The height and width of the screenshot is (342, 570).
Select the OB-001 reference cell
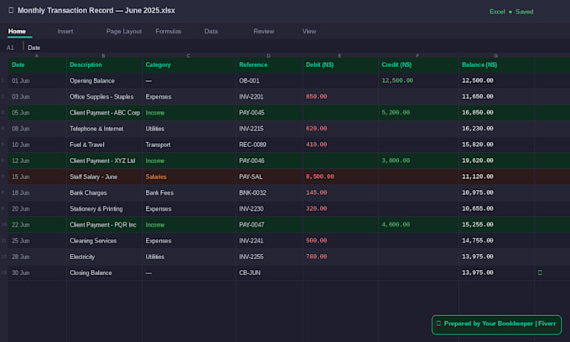tap(269, 80)
